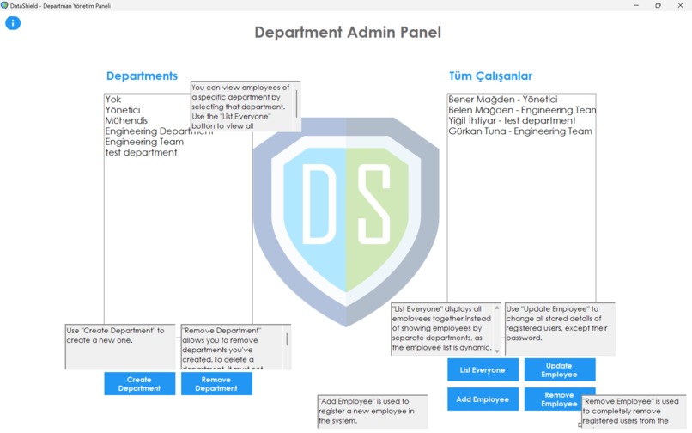
Task: Click the scroll down arrow in List Everyone tooltip
Action: pos(497,351)
